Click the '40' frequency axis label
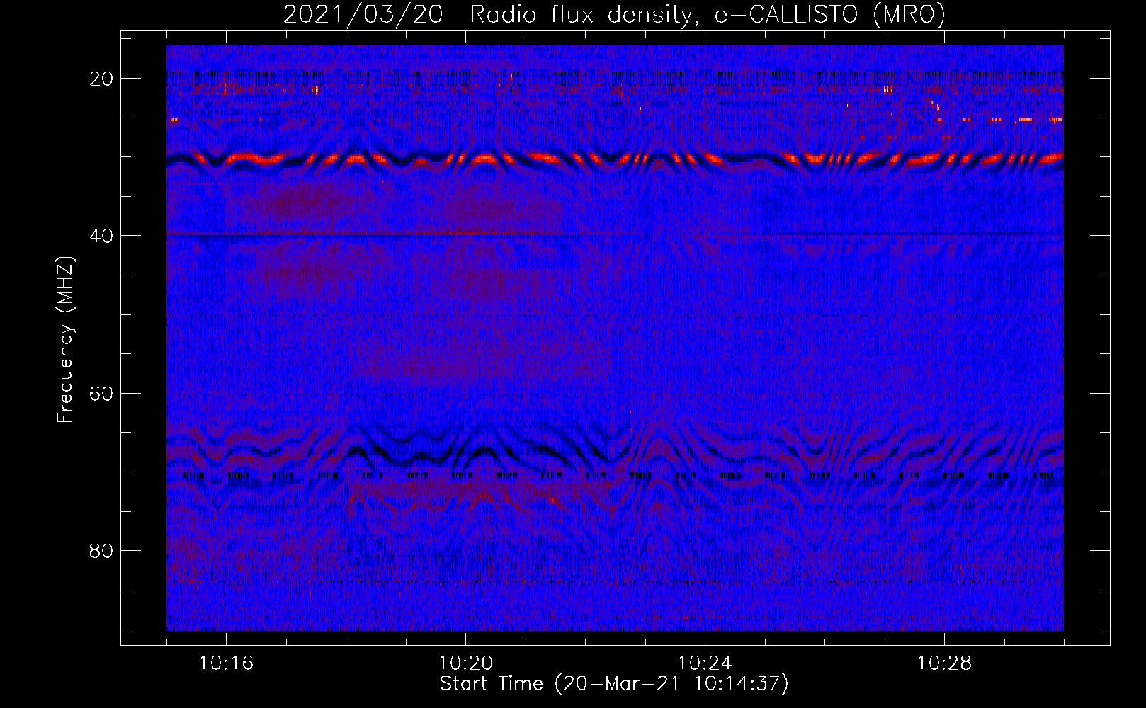The height and width of the screenshot is (708, 1146). click(x=102, y=236)
